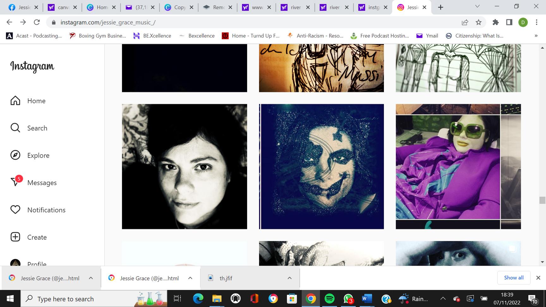Open Spotify from the taskbar
Screen dimensions: 546x307
330,298
